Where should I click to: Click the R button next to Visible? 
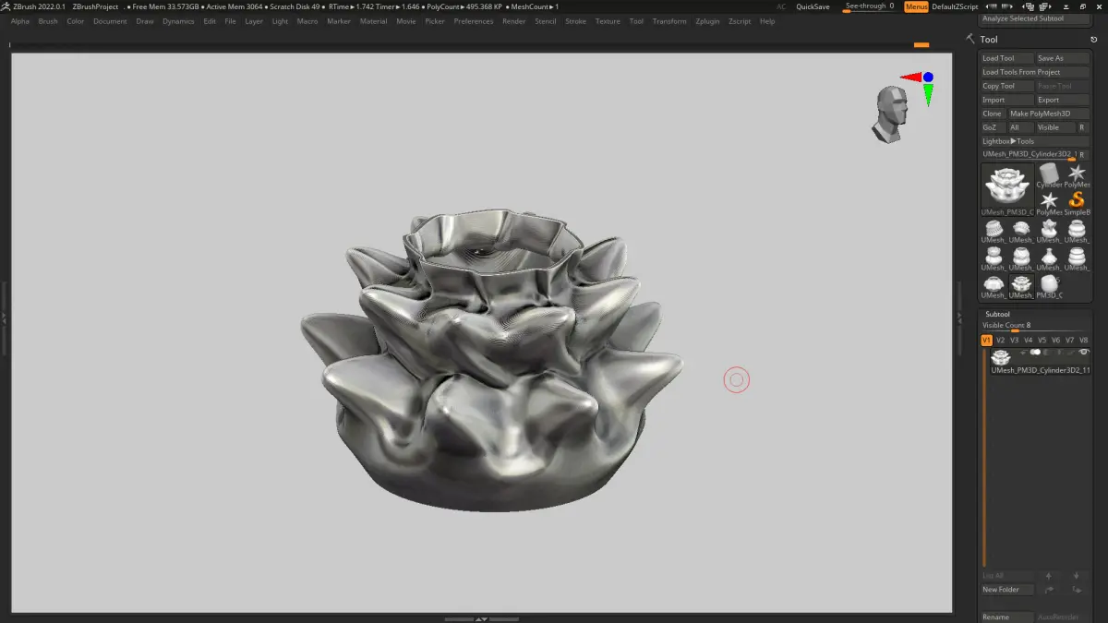tap(1083, 127)
